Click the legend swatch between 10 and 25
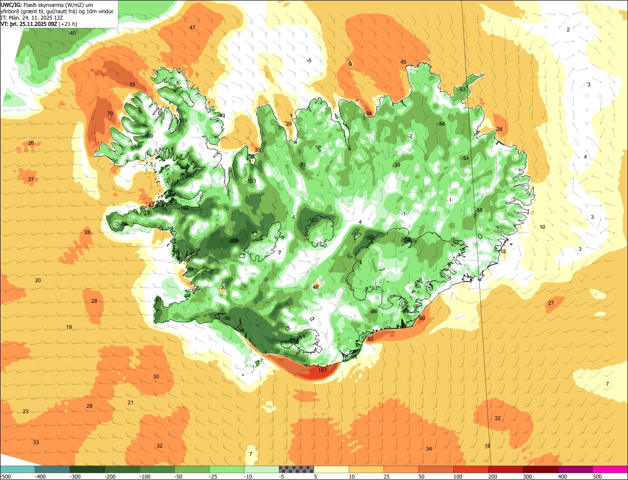Image resolution: width=628 pixels, height=480 pixels. tap(366, 469)
